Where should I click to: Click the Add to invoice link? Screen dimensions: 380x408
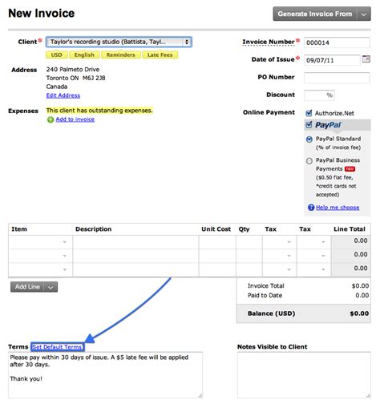click(x=75, y=119)
